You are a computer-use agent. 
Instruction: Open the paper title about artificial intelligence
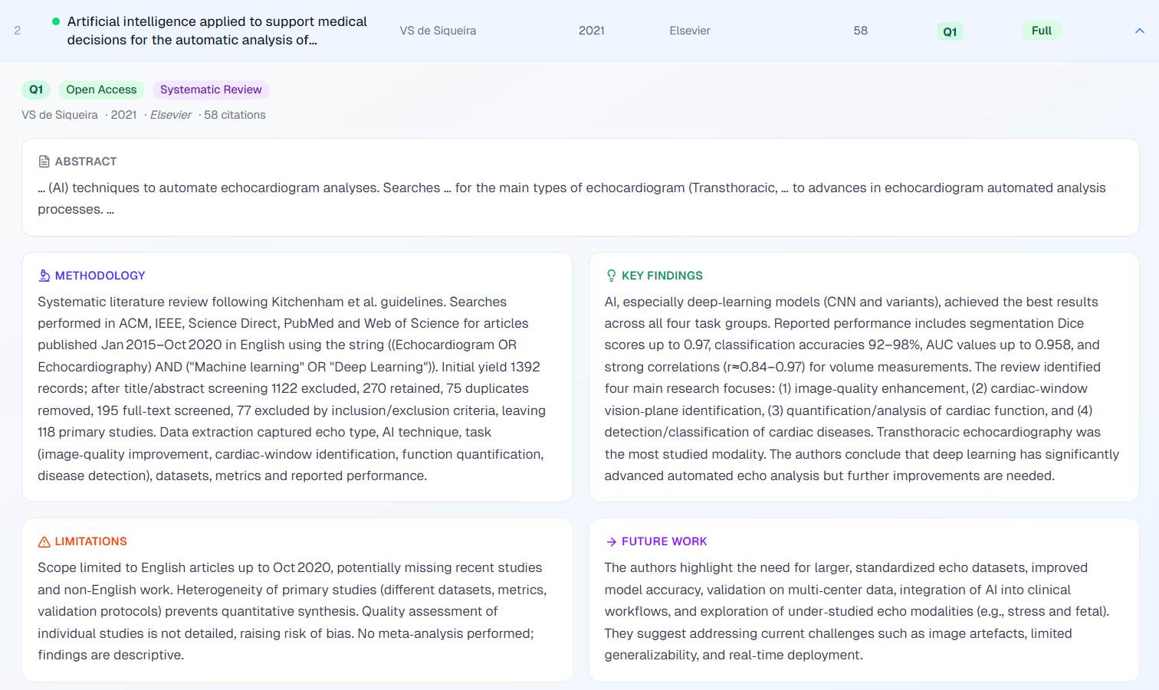(217, 31)
